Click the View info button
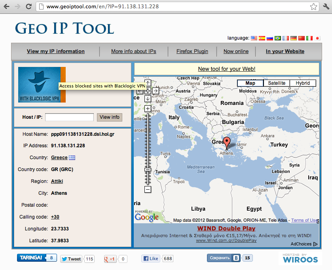This screenshot has height=270, width=332. point(110,117)
